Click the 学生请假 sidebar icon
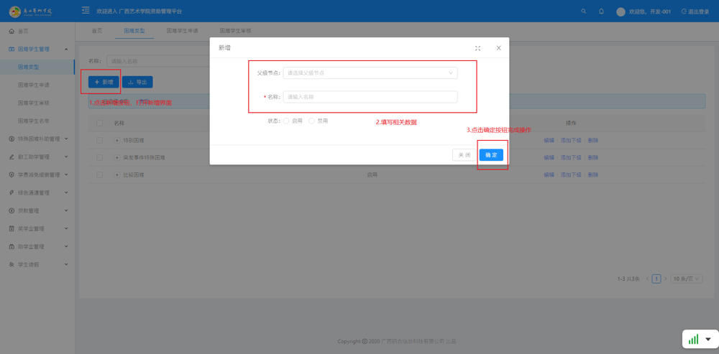This screenshot has height=354, width=719. point(12,264)
